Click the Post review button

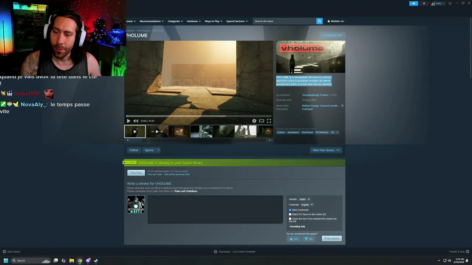[x=332, y=239]
